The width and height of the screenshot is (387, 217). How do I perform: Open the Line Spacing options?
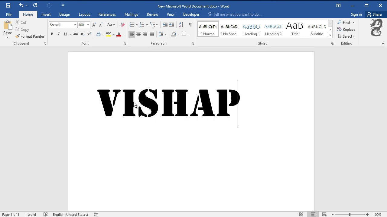tap(162, 34)
